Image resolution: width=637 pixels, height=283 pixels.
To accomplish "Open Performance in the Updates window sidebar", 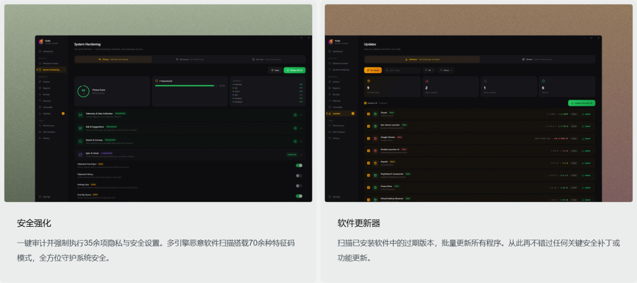I will (341, 125).
